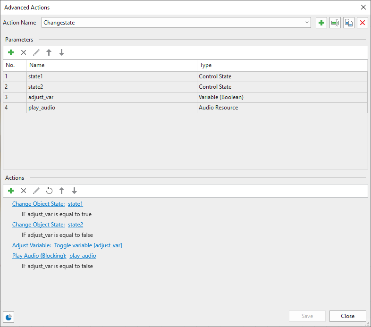Viewport: 371px width, 327px height.
Task: Add an action with the Actions green plus
Action: [11, 191]
